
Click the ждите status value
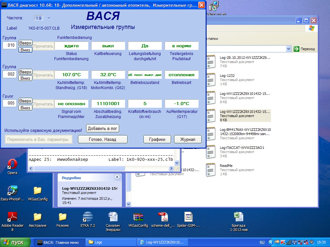click(71, 46)
